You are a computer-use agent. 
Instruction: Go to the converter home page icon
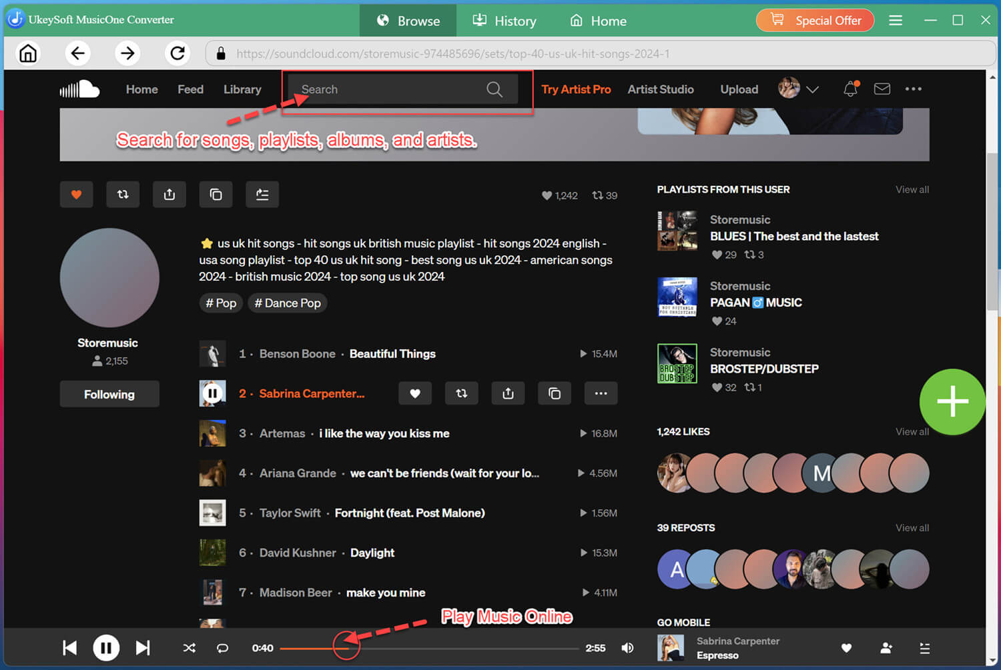(28, 53)
